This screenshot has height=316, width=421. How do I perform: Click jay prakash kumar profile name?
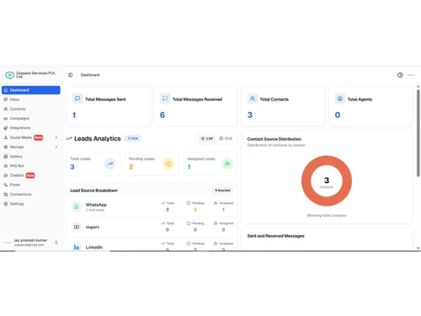click(x=30, y=240)
